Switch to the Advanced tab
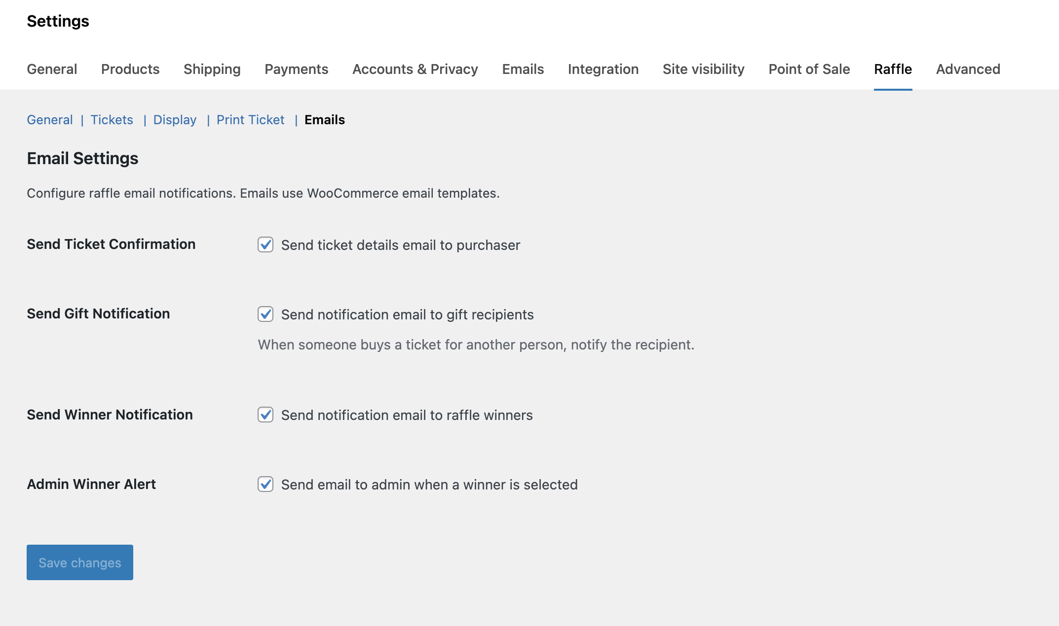 (967, 69)
